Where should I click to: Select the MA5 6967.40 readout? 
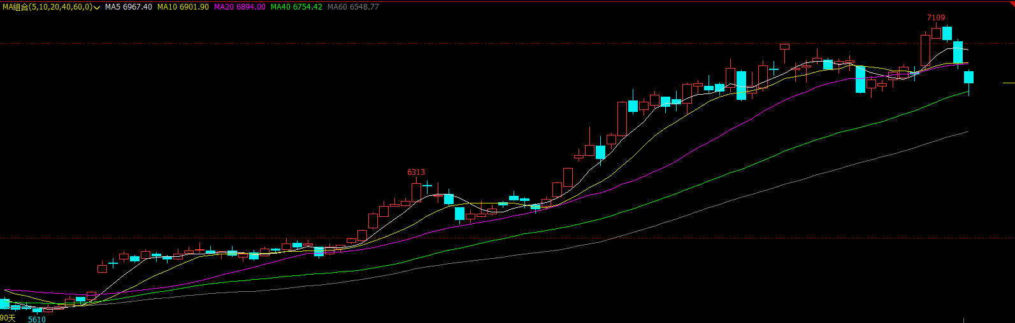pos(129,7)
